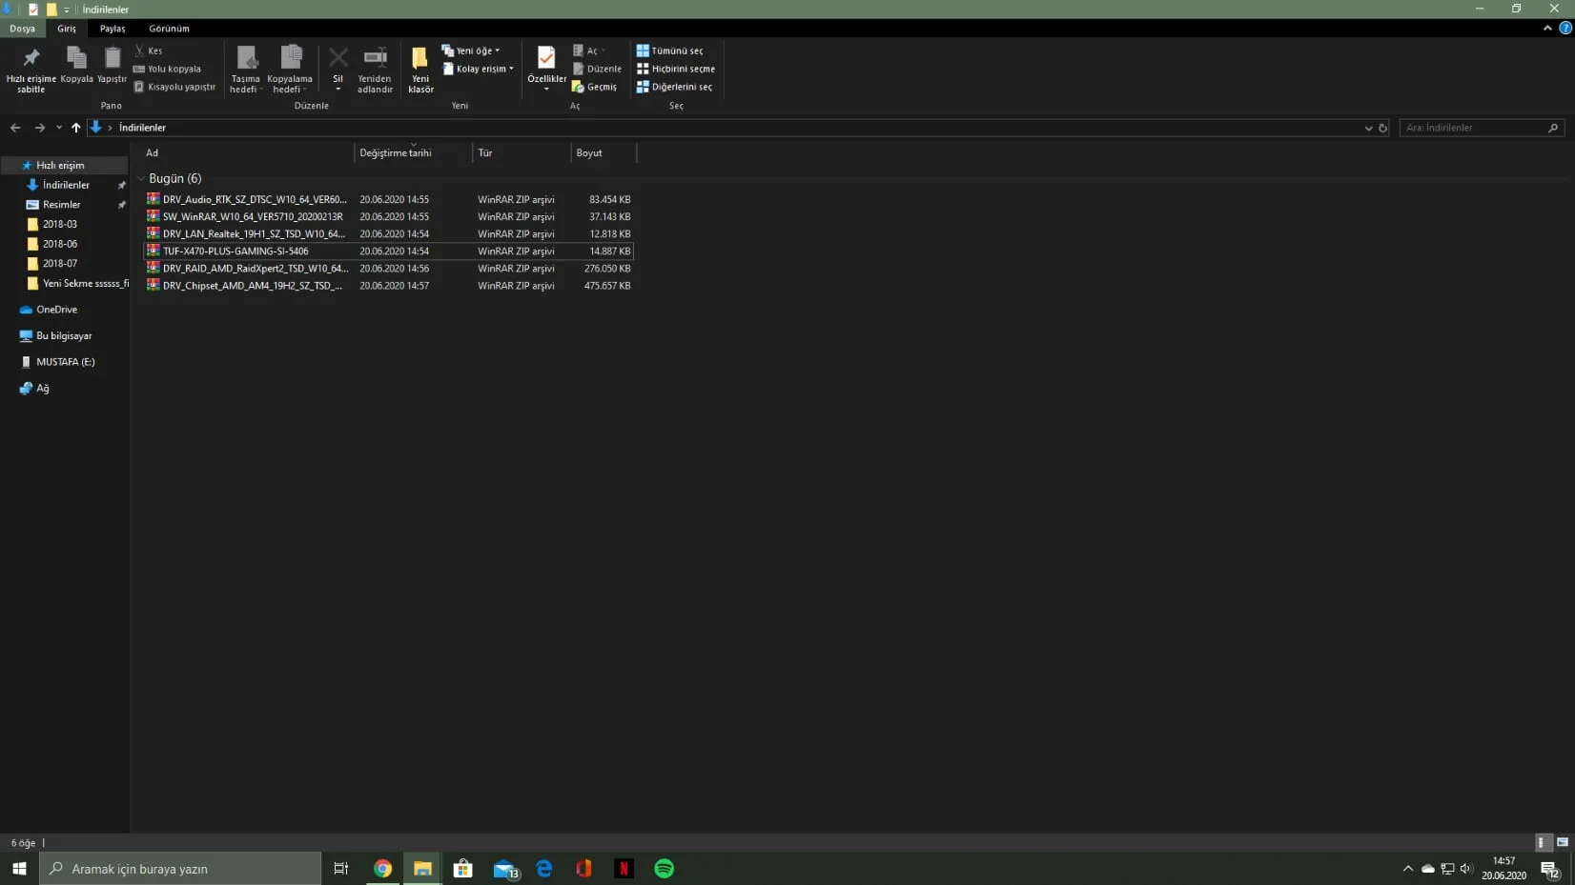Click the İndirilenler address bar path
The image size is (1575, 885).
tap(142, 128)
